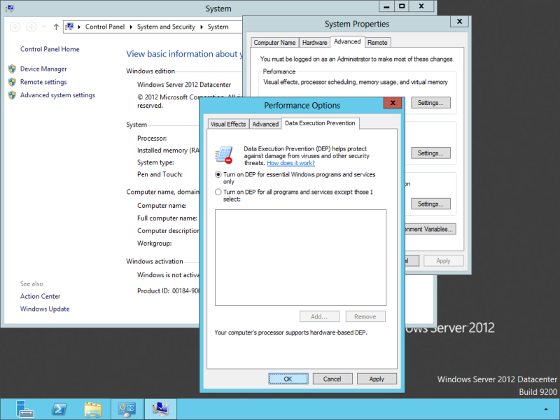This screenshot has width=560, height=420.
Task: Click the 'Windows Server 2012 Datacenter' edition text
Action: (x=184, y=85)
